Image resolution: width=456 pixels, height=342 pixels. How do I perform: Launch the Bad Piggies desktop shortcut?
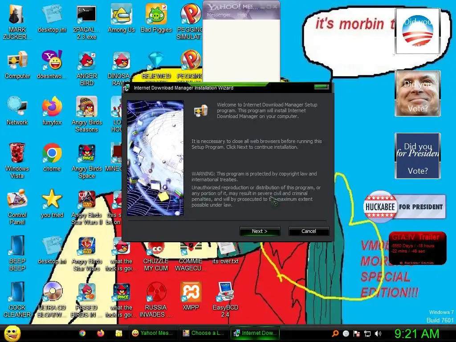tap(156, 18)
